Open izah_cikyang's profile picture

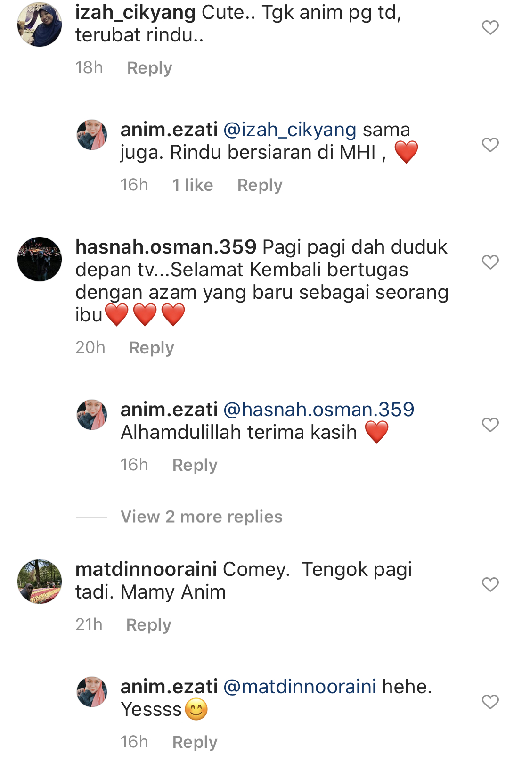[x=40, y=25]
